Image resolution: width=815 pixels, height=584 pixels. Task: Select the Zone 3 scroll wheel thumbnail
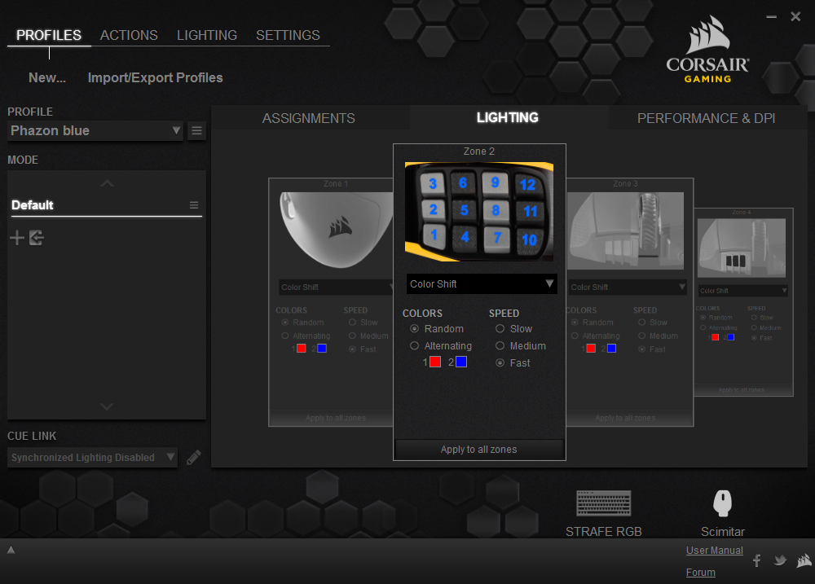tap(625, 231)
